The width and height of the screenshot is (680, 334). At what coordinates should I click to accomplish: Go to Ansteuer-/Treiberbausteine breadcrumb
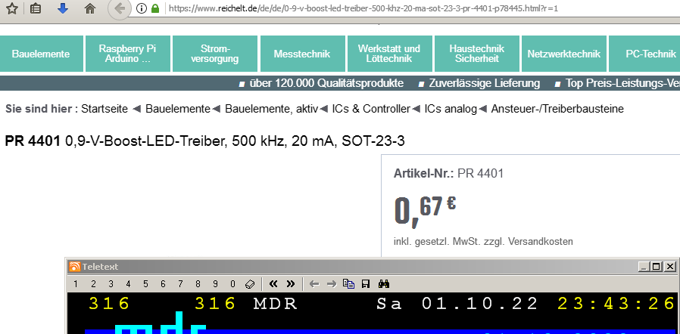point(557,109)
